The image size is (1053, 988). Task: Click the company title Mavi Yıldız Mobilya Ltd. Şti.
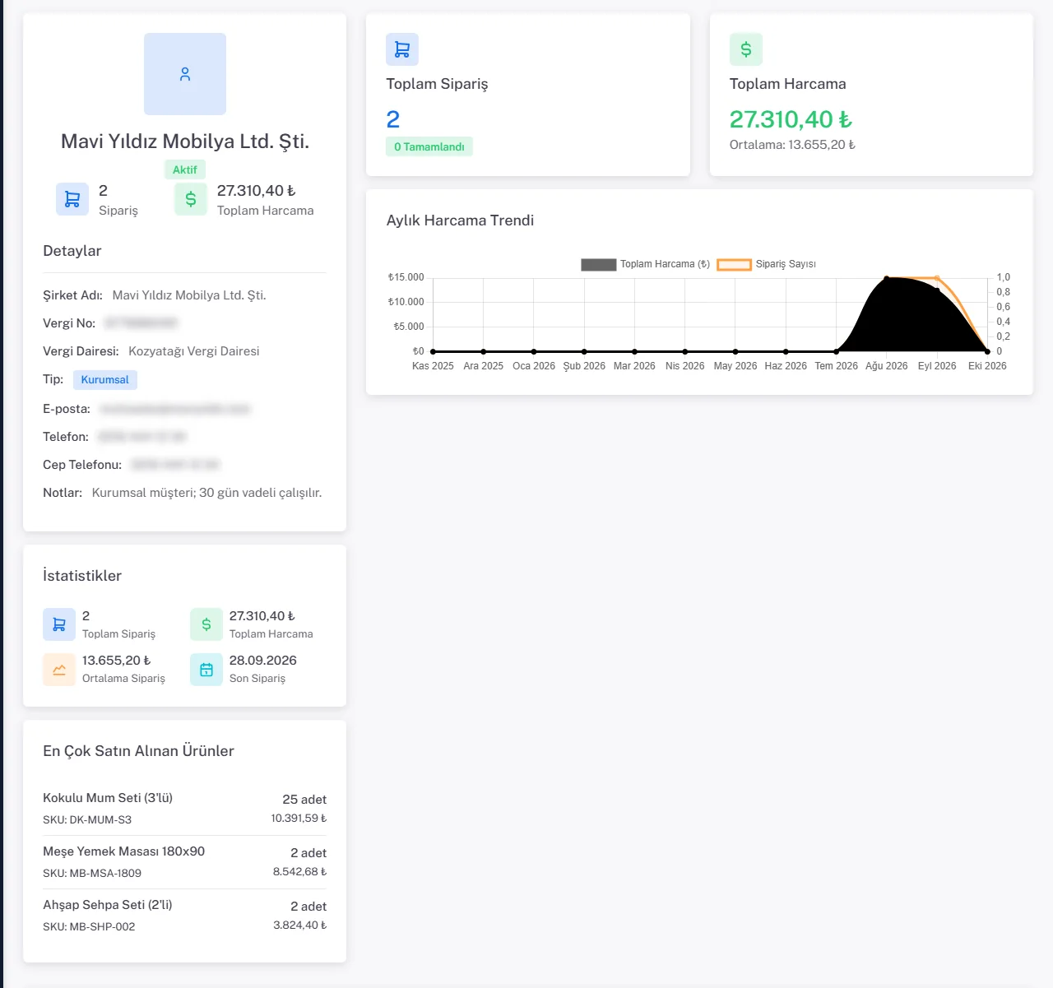pyautogui.click(x=185, y=141)
